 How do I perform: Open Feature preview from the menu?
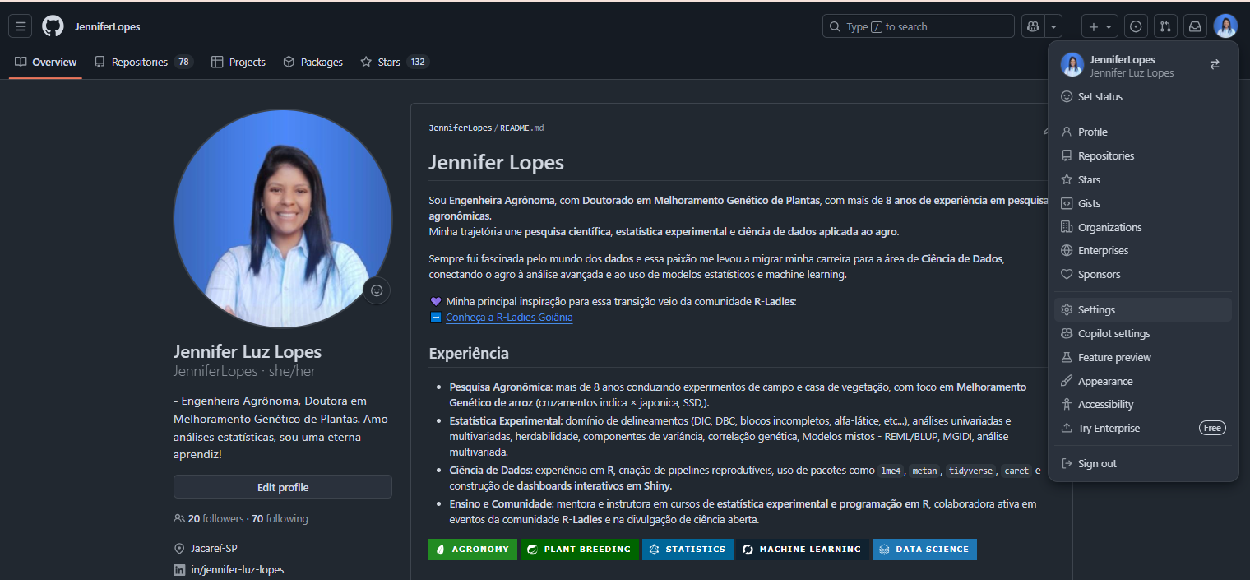coord(1114,357)
